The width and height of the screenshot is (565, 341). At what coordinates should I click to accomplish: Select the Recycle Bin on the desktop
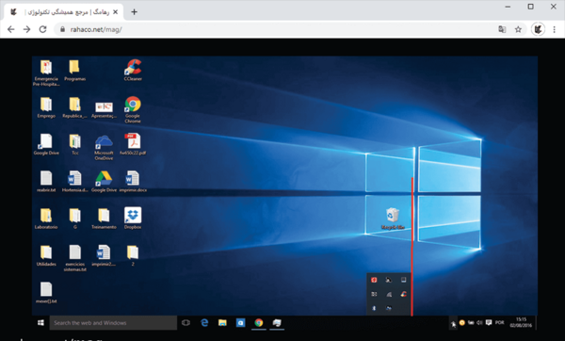[x=393, y=219]
